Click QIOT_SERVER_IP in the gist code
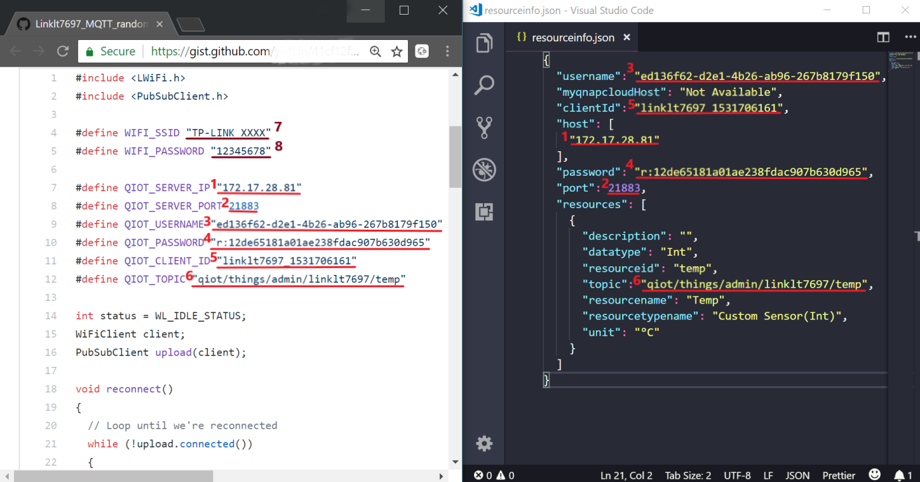The width and height of the screenshot is (920, 482). pyautogui.click(x=167, y=188)
